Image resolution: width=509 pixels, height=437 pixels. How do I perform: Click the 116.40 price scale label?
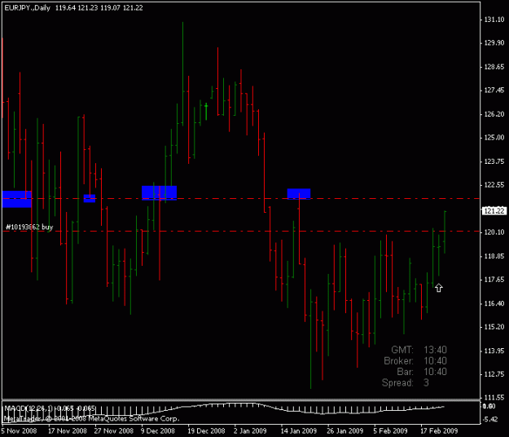tap(494, 304)
